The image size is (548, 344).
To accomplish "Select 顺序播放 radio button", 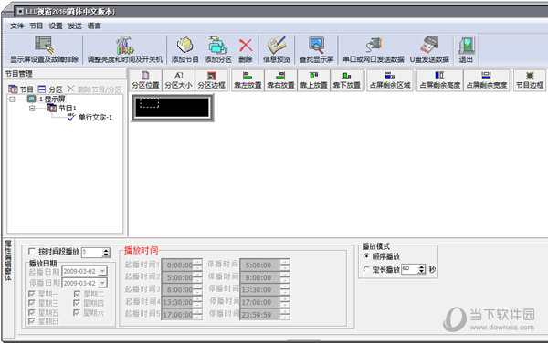I will click(x=366, y=256).
